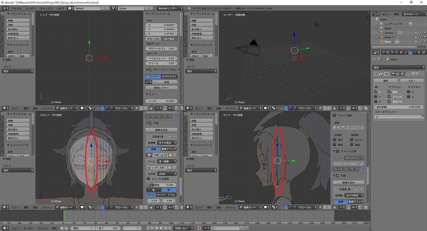Open the World tab in Properties editor
Viewport: 427px width, 231px height.
pyautogui.click(x=397, y=52)
